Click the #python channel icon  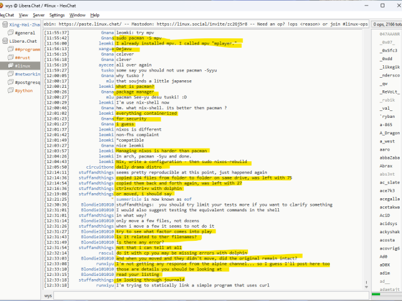coord(11,90)
